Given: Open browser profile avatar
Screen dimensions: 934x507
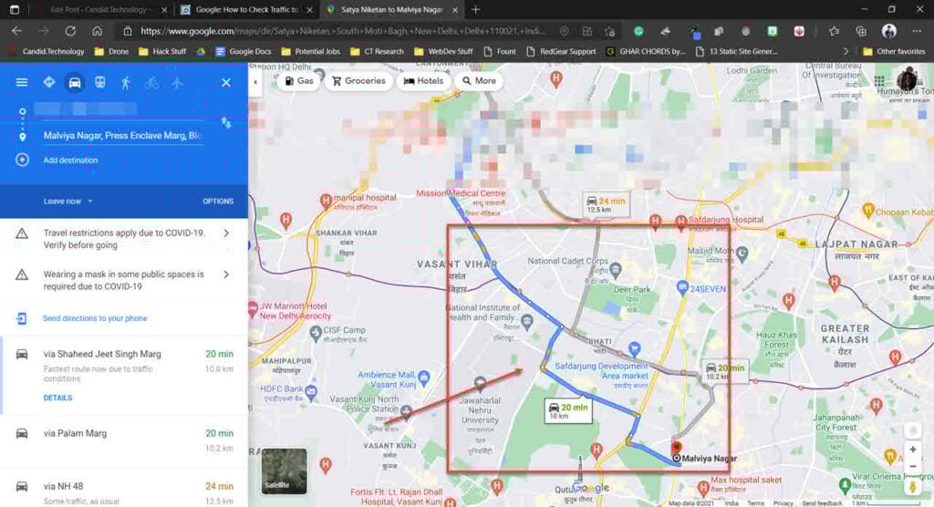Looking at the screenshot, I should [889, 31].
